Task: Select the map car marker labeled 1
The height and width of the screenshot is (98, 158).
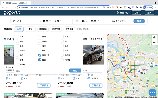Action: click(139, 71)
